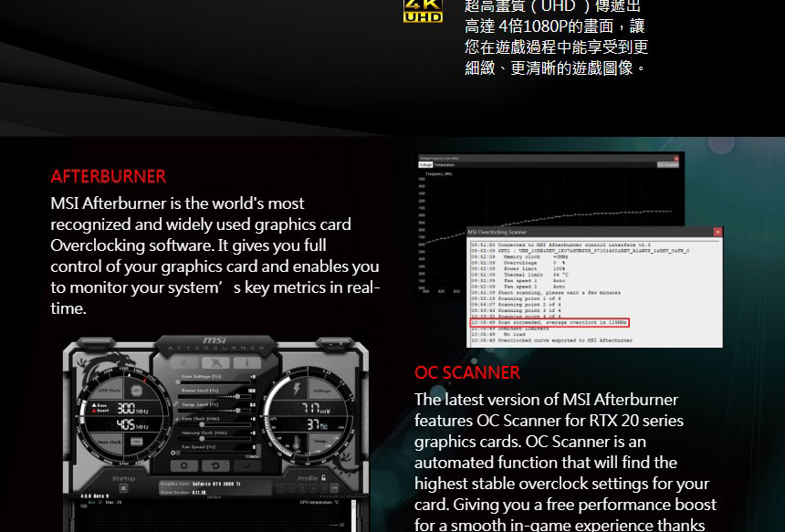Click the Fan Speed slider track
Screen dimensions: 785x532
pyautogui.click(x=215, y=453)
